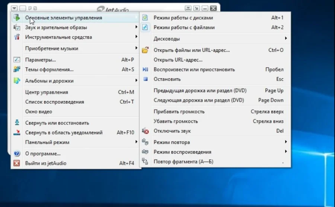
Task: Click the down-arrow-over-line button in title bar
Action: point(188,8)
